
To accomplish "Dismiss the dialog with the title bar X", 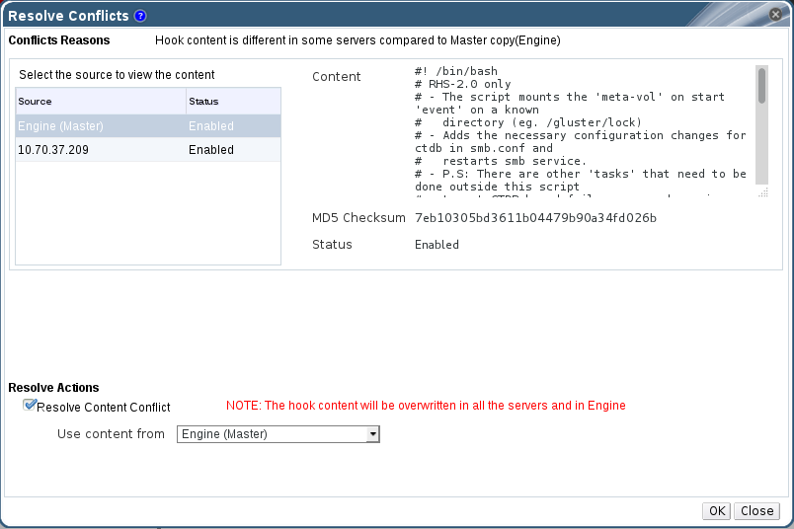I will (776, 16).
